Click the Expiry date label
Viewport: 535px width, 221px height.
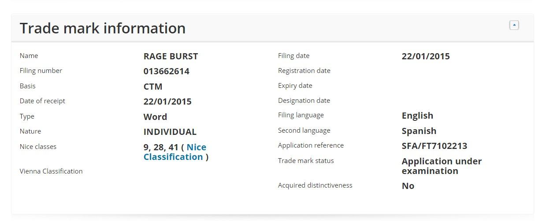click(295, 86)
